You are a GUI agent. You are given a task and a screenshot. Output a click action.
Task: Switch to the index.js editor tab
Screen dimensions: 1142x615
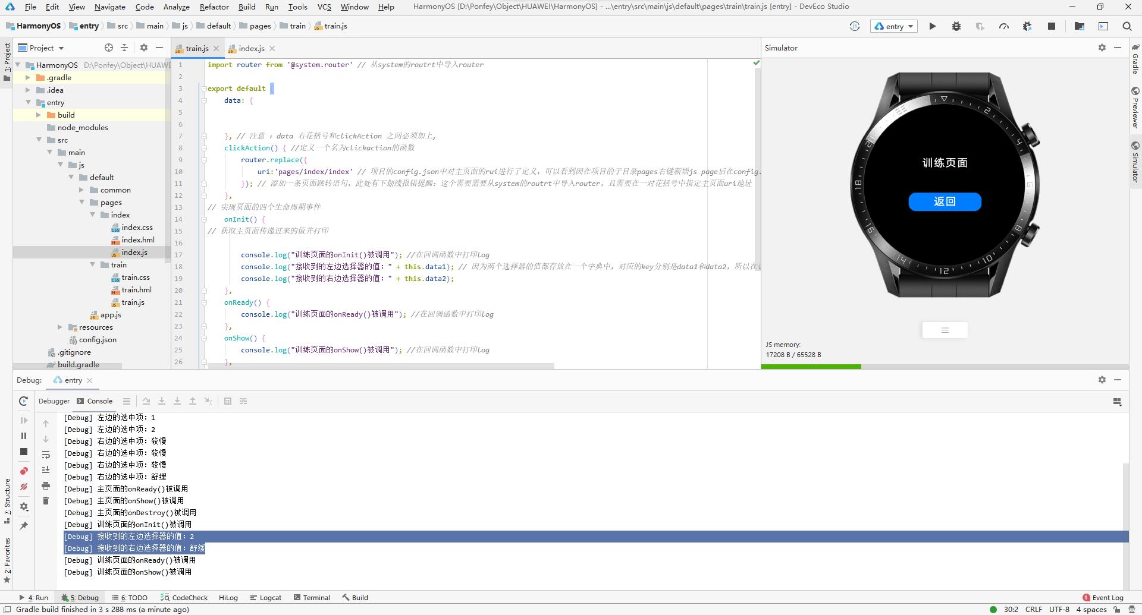[x=251, y=48]
